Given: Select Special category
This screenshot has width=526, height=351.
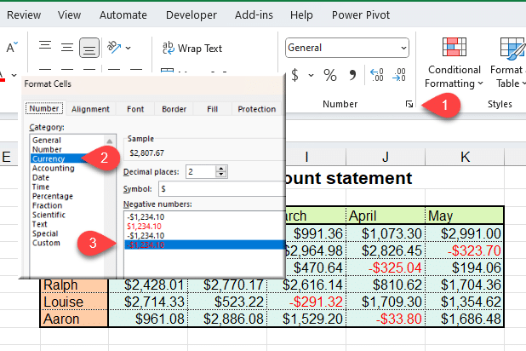Looking at the screenshot, I should pos(45,233).
